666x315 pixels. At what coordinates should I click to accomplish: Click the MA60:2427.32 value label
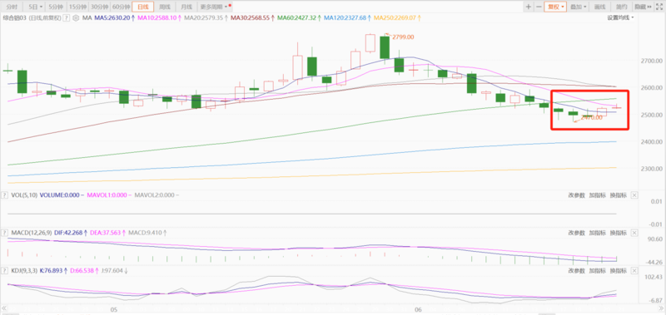click(297, 17)
